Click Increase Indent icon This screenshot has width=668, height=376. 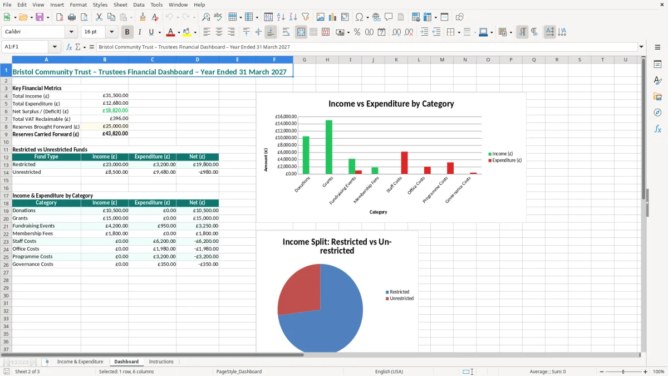pyautogui.click(x=424, y=32)
